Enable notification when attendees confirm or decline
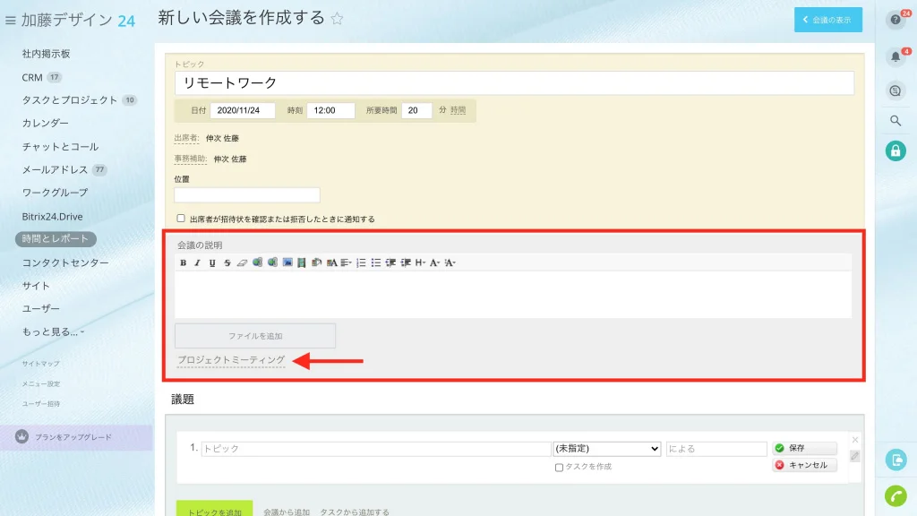 coord(181,219)
